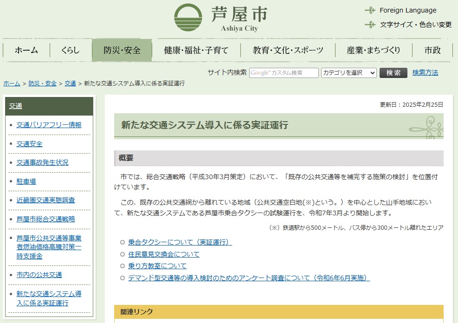The height and width of the screenshot is (323, 458).
Task: Open 交通バリアフリー情報 in sidebar
Action: point(49,125)
